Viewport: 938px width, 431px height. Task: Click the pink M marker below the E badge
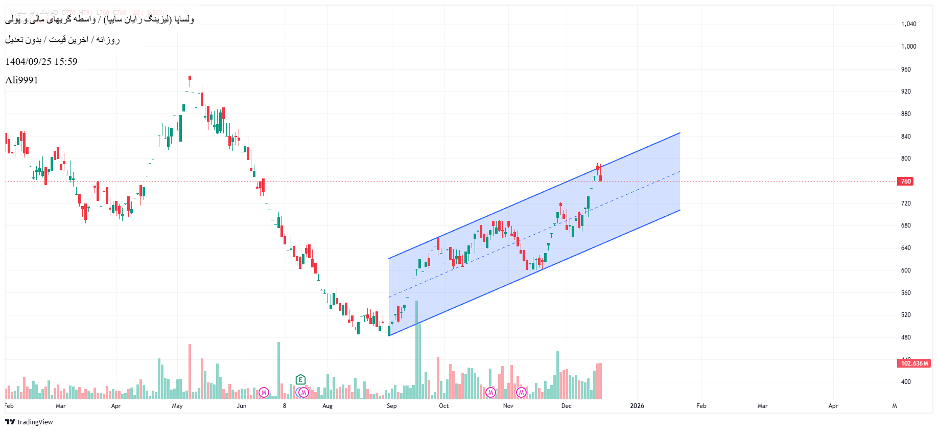tap(303, 393)
